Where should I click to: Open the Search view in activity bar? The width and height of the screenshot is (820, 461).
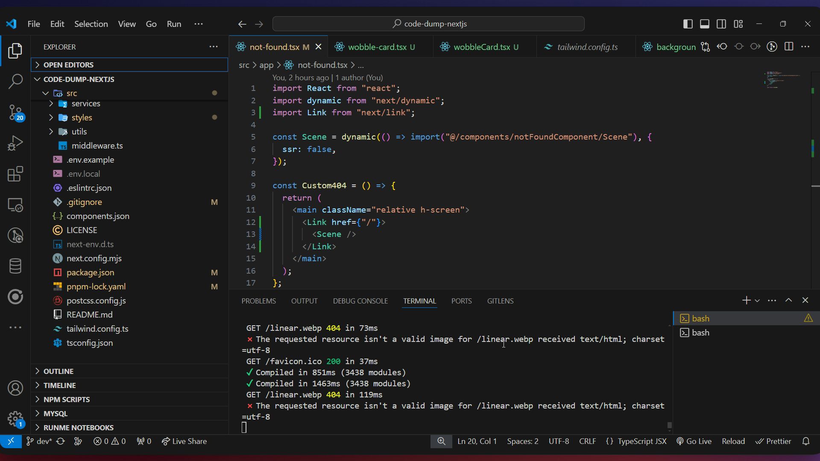pyautogui.click(x=15, y=81)
